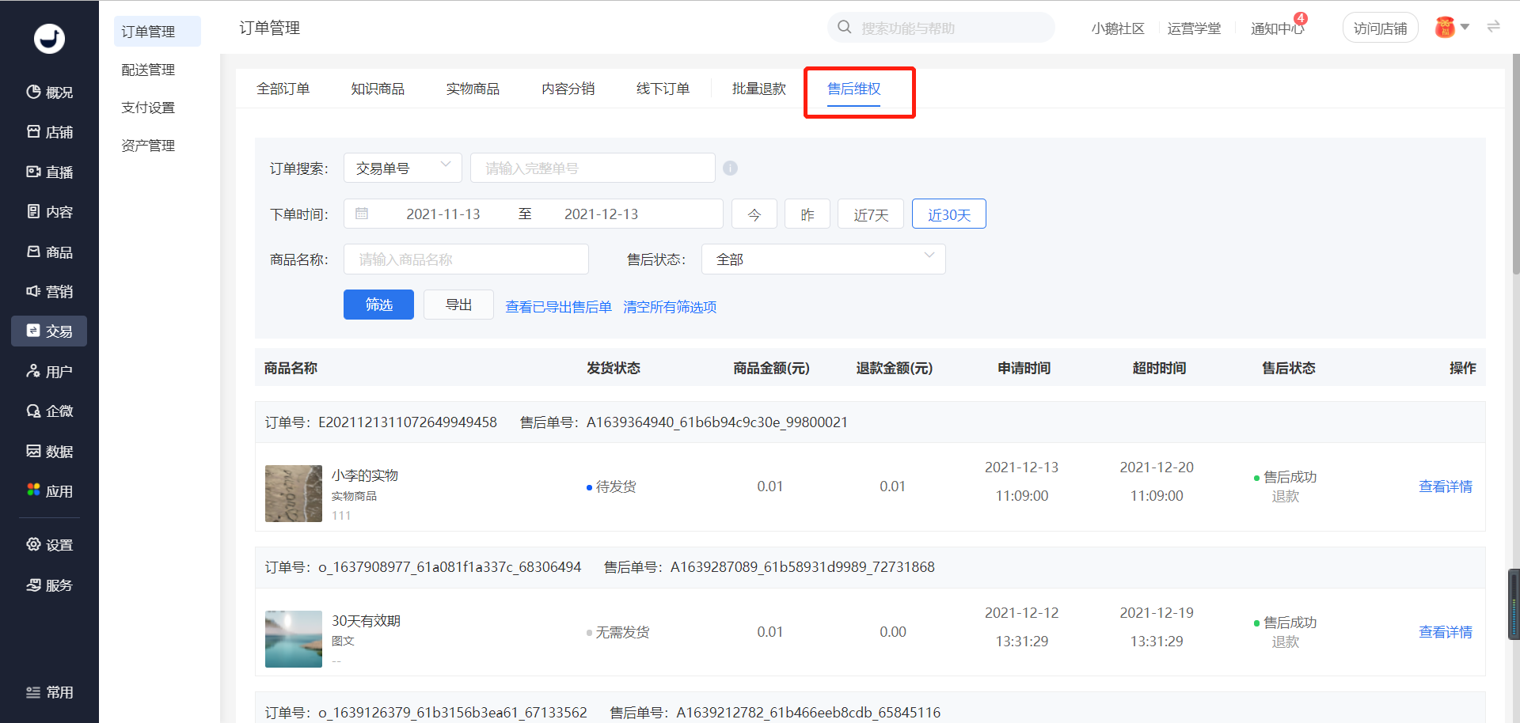This screenshot has width=1520, height=723.
Task: Select the 近7天 quick date option
Action: coord(870,214)
